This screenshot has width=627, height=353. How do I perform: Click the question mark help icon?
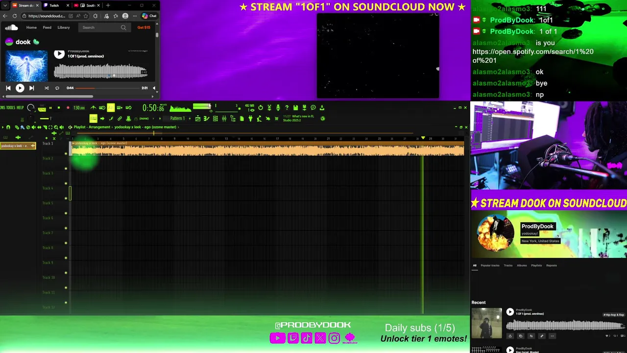tap(287, 107)
